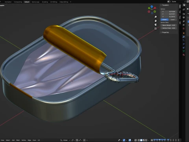
Task: Toggle viewport overlays button
Action: point(130,140)
